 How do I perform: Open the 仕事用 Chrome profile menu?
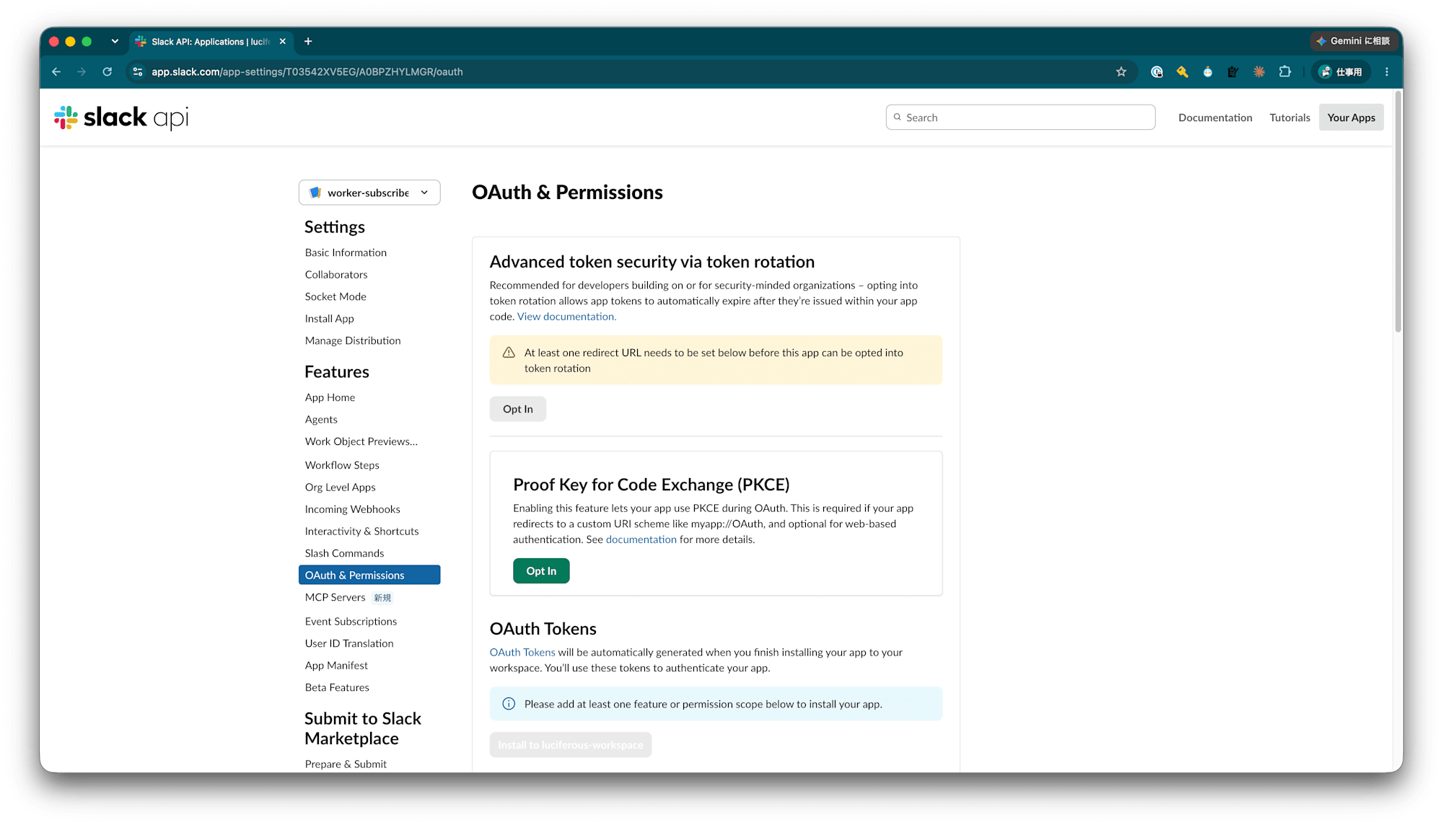click(x=1341, y=71)
